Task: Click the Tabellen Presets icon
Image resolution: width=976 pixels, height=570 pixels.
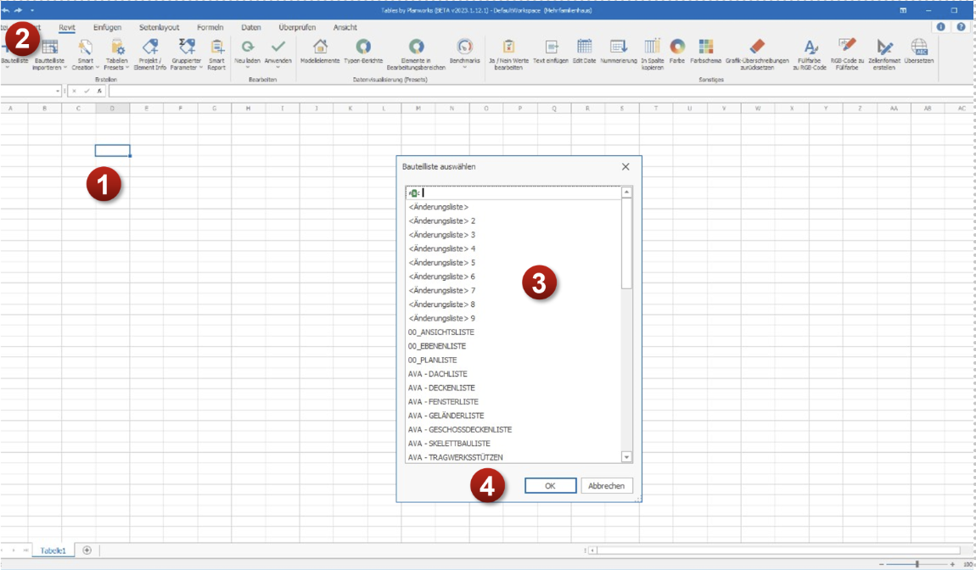Action: pyautogui.click(x=116, y=47)
